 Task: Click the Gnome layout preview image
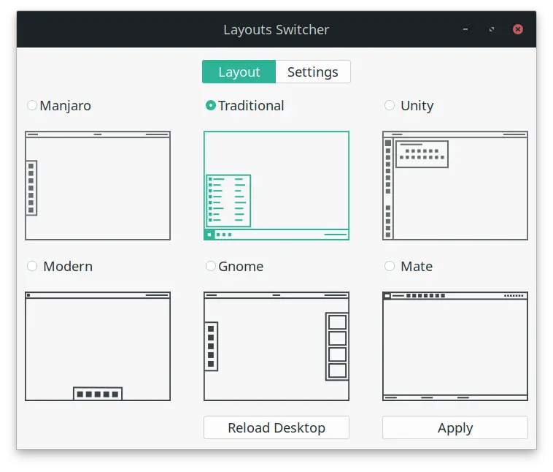(276, 346)
